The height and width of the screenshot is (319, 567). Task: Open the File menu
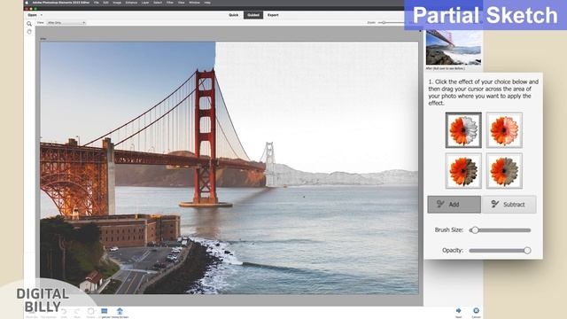(x=97, y=3)
